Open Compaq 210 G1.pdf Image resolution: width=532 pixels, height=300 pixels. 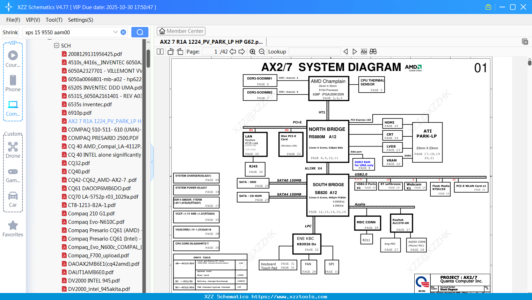[91, 213]
